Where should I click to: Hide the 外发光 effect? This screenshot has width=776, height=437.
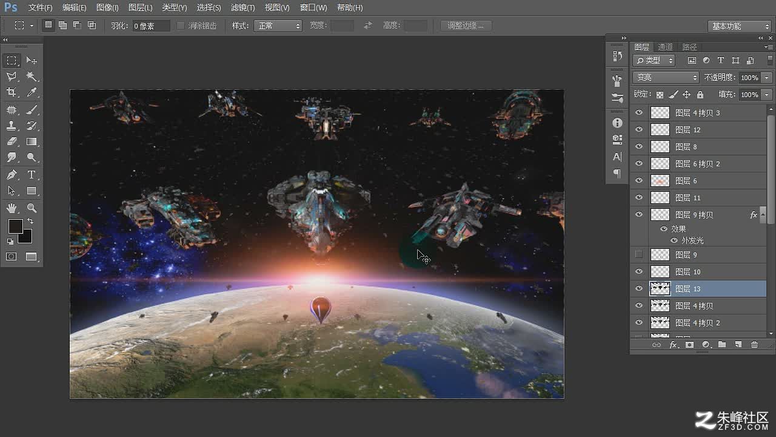(x=674, y=240)
